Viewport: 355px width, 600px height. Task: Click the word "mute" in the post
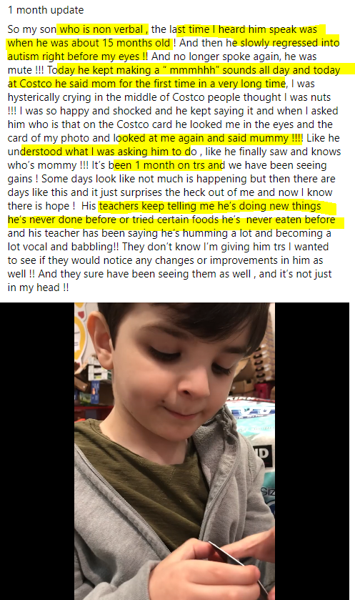(20, 70)
